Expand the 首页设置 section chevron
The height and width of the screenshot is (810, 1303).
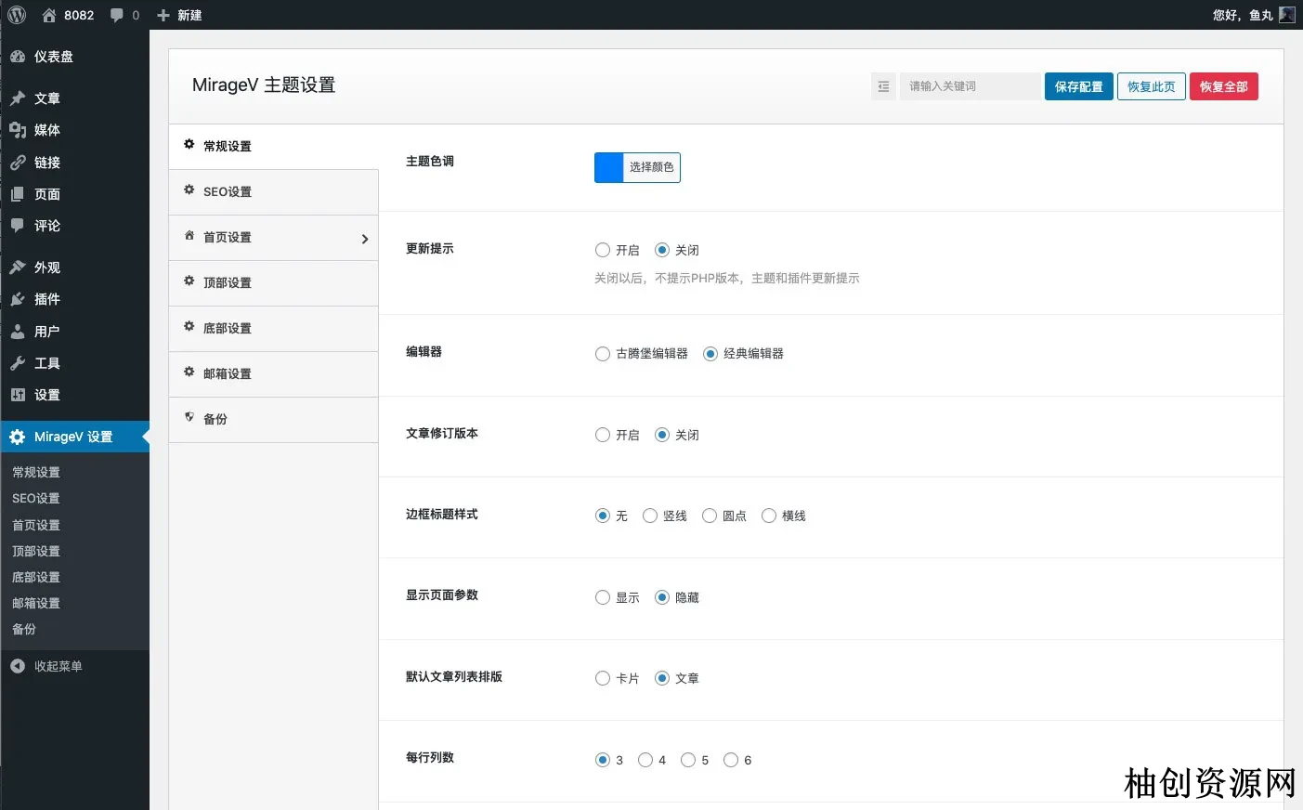364,239
